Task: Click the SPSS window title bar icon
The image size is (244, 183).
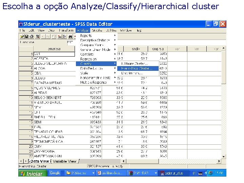Action: (x=21, y=24)
